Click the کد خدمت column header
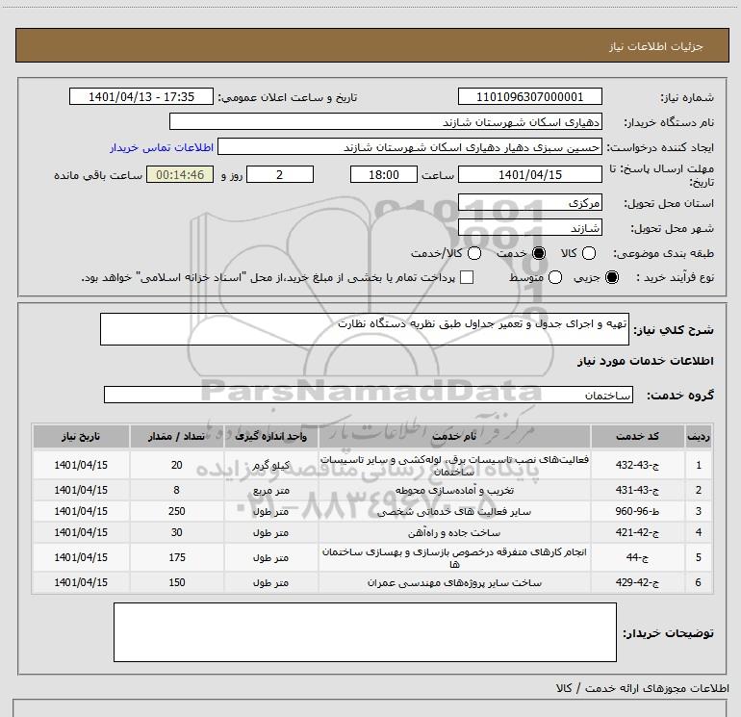The image size is (741, 717). [637, 436]
